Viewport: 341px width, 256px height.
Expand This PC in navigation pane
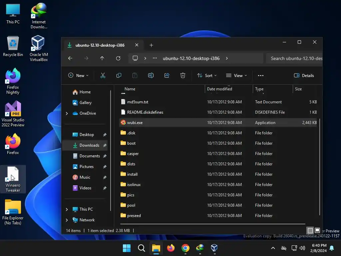coord(67,209)
